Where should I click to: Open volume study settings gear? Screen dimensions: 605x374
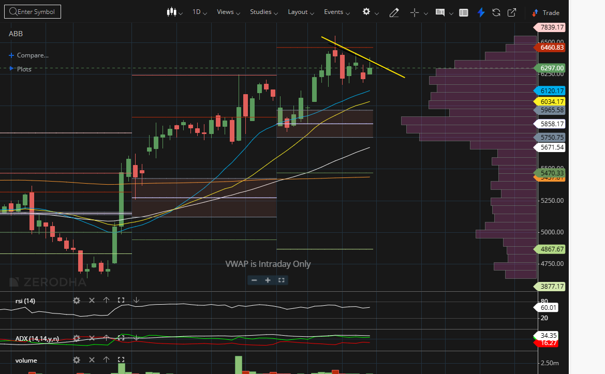pos(77,360)
